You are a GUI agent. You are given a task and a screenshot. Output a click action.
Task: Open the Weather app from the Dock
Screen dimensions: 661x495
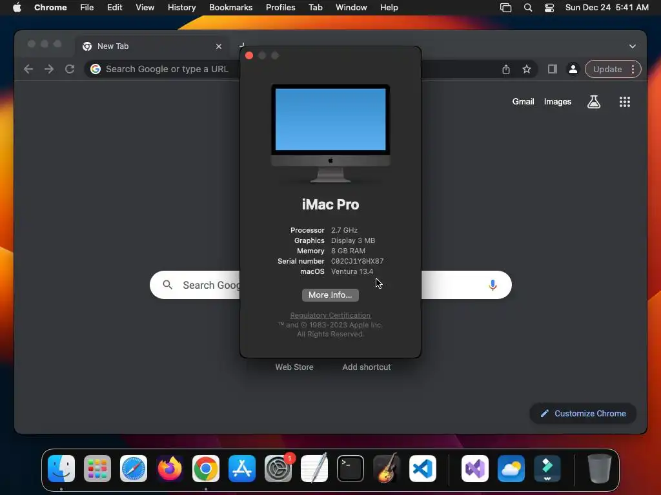tap(511, 469)
